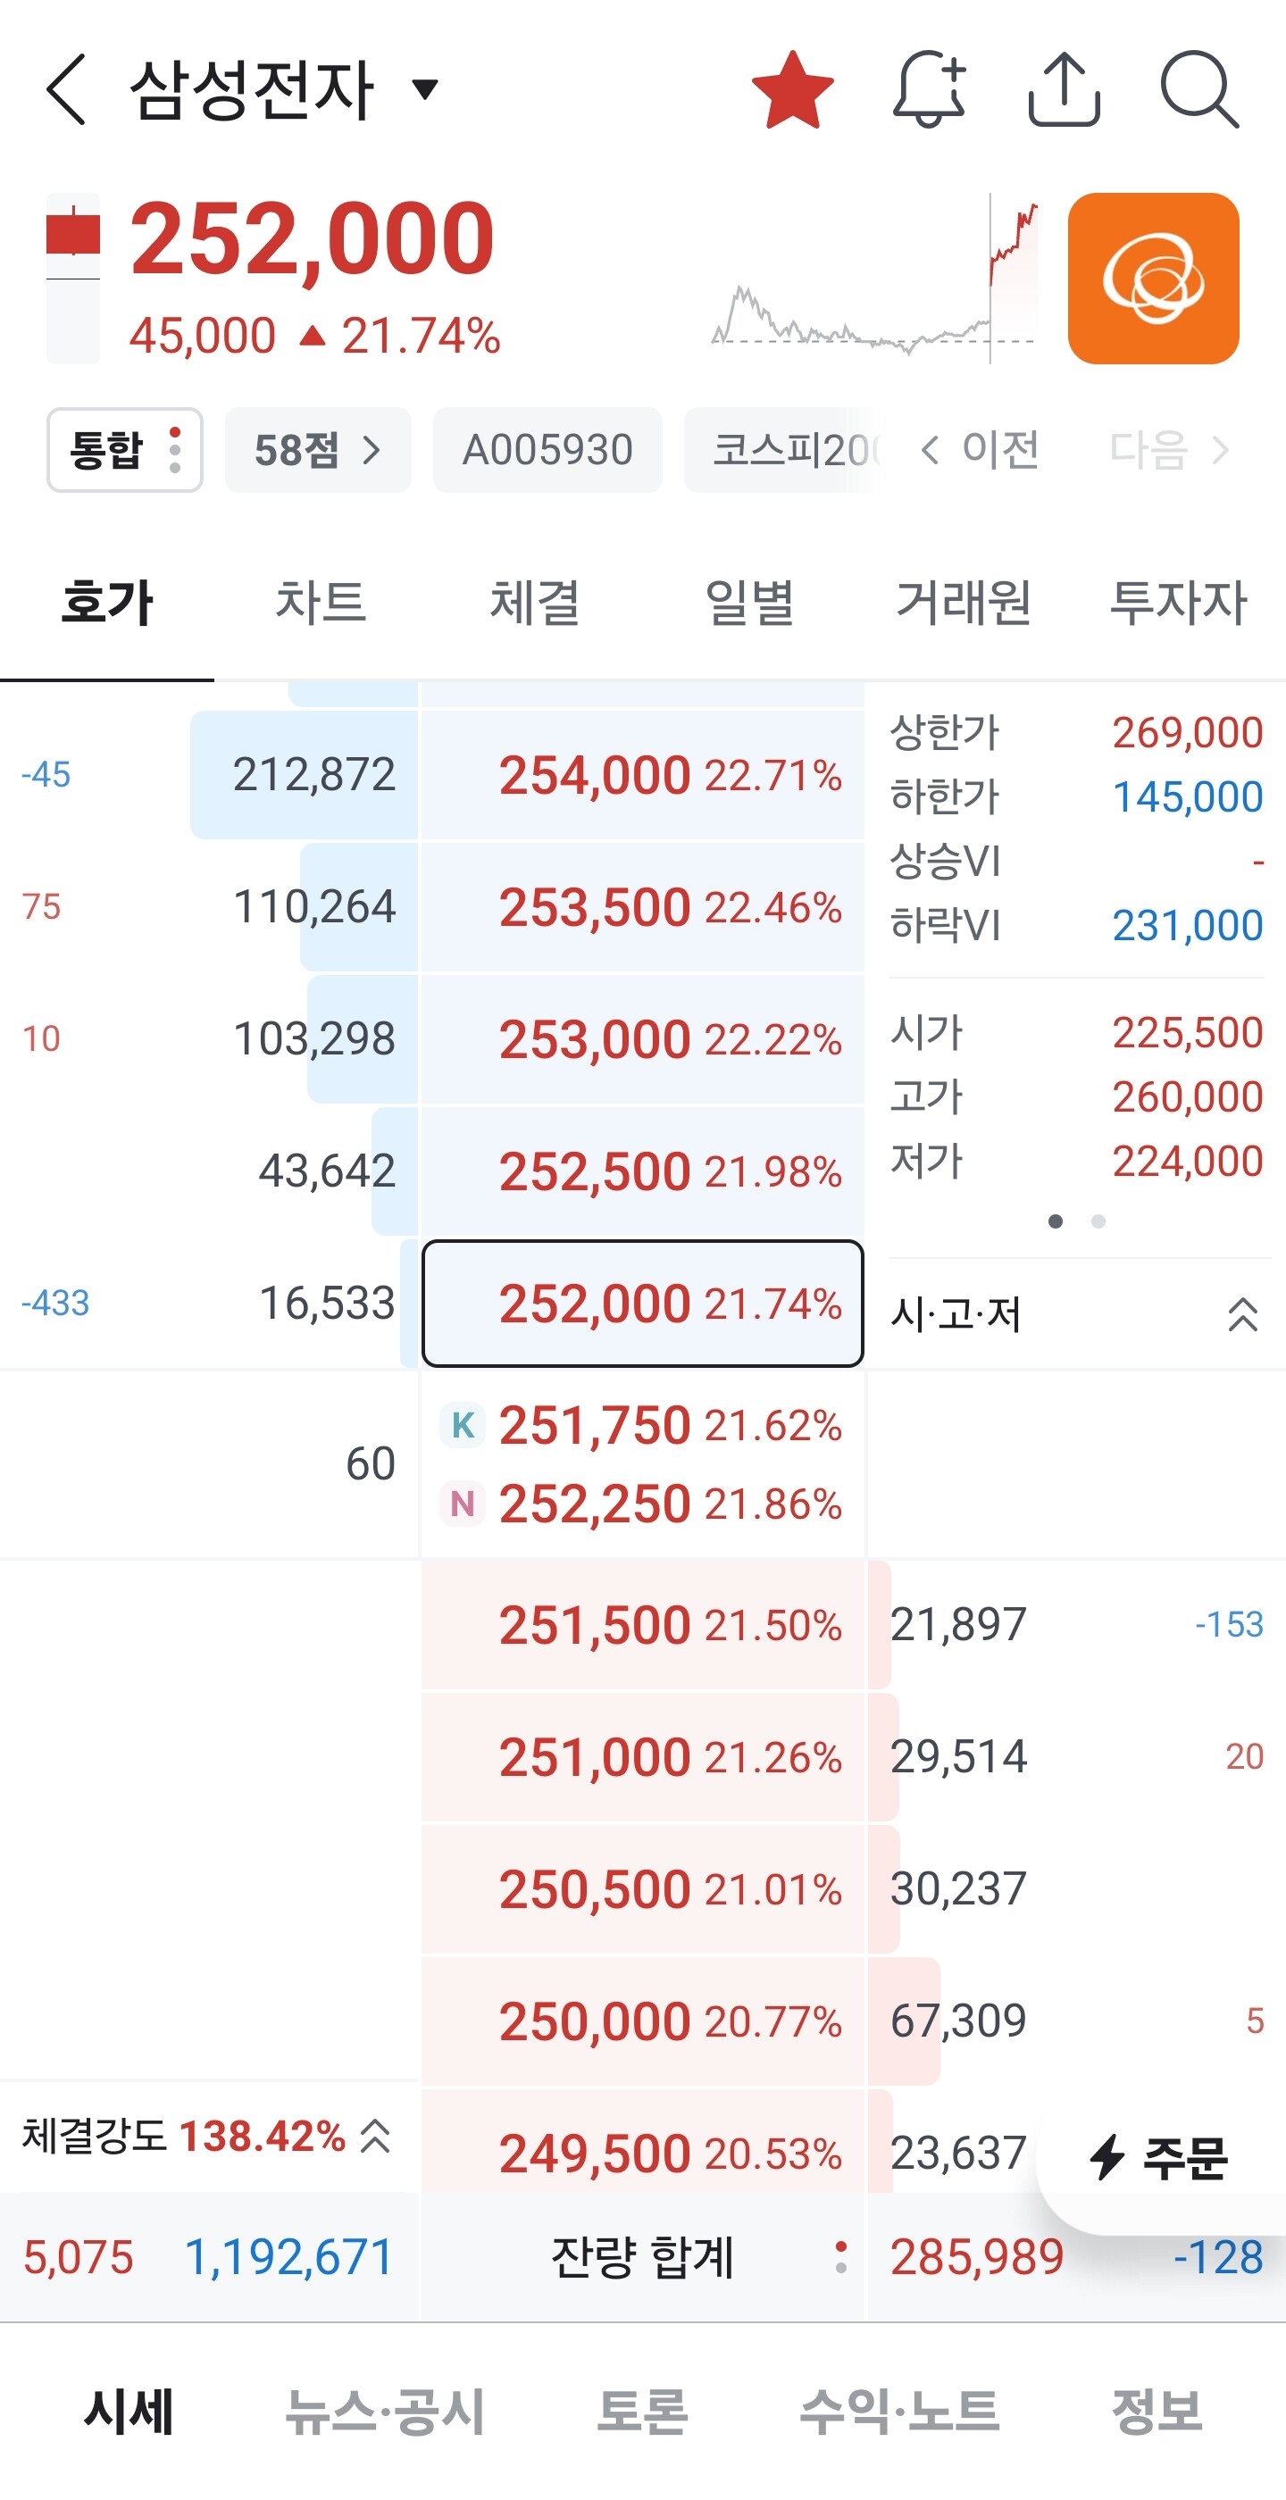Open the mini price chart thumbnail
The height and width of the screenshot is (2500, 1286).
pyautogui.click(x=873, y=279)
